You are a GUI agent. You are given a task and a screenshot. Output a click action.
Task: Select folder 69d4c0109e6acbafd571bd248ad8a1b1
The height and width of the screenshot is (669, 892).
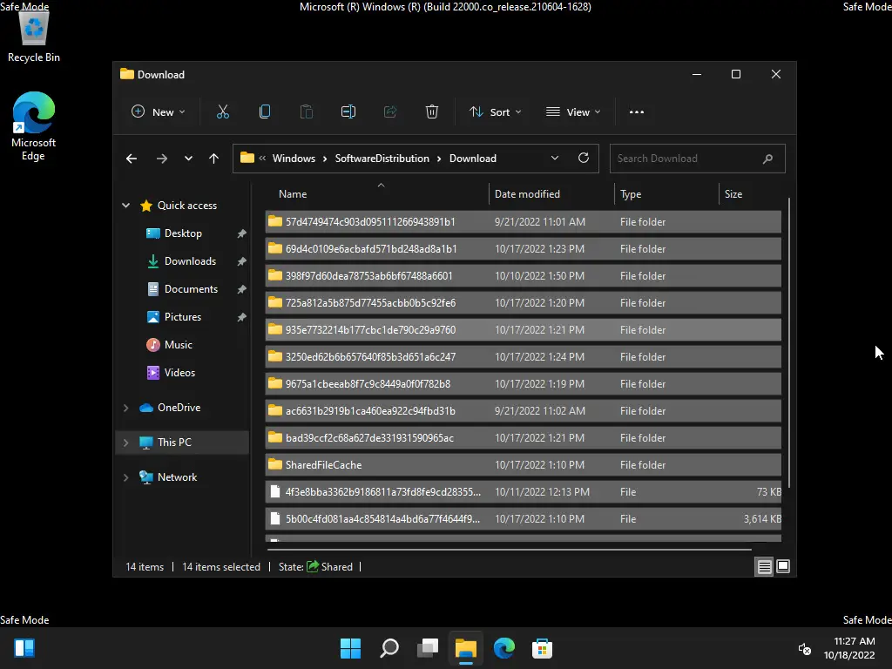[524, 248]
